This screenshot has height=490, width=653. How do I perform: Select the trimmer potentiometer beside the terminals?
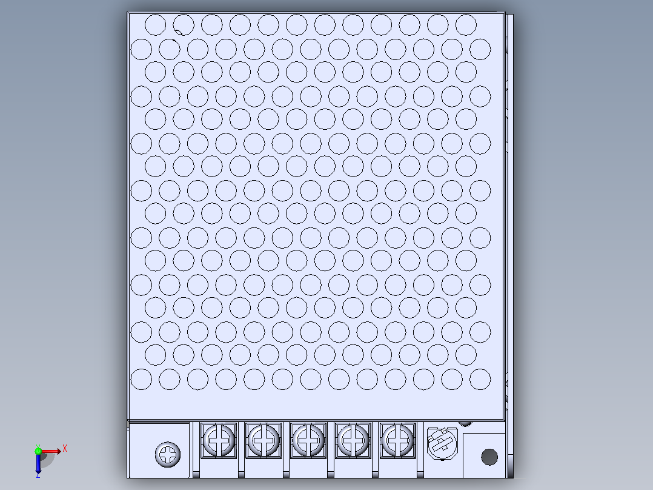(442, 444)
